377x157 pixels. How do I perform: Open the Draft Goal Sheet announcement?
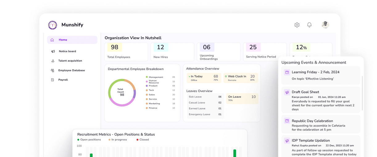pyautogui.click(x=321, y=100)
